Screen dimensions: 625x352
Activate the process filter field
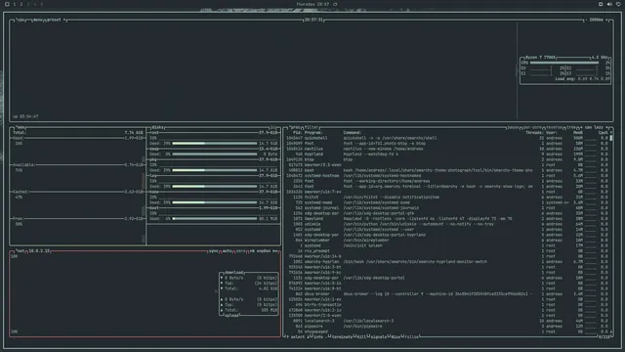[x=312, y=127]
